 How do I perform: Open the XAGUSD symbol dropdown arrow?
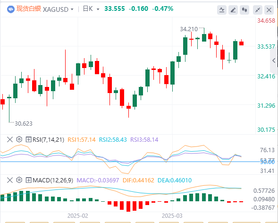[72, 9]
